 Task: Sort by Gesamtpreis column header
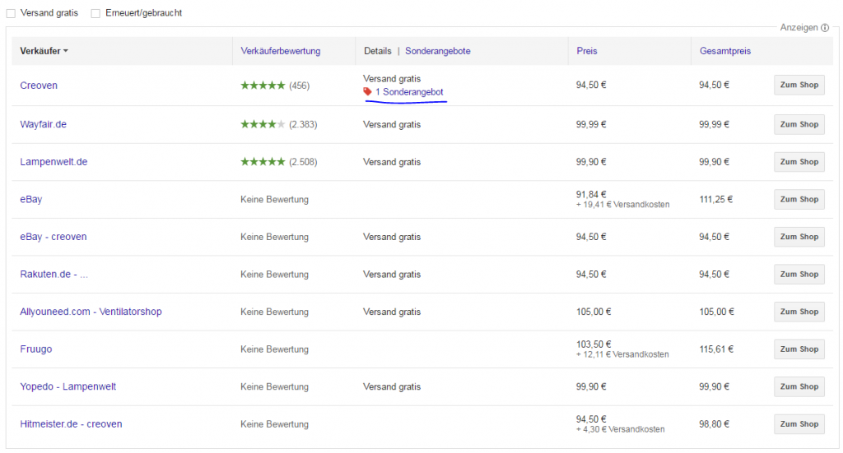724,51
